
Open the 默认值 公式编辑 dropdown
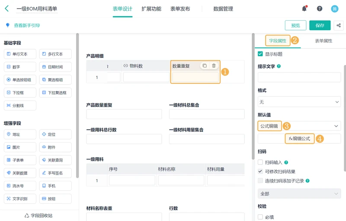[299, 126]
